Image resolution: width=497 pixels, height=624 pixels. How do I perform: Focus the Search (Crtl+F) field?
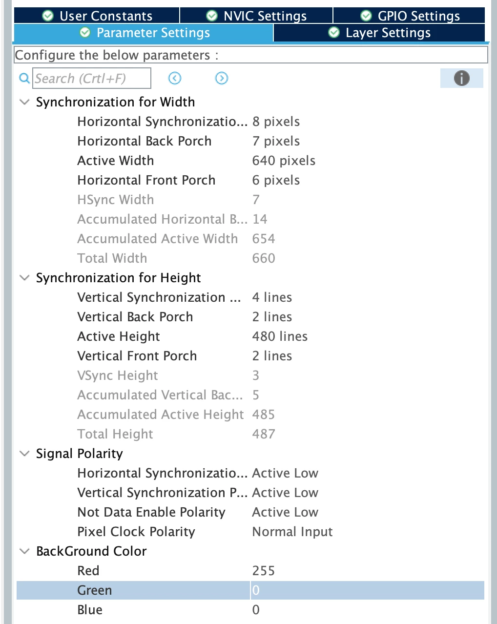coord(92,78)
